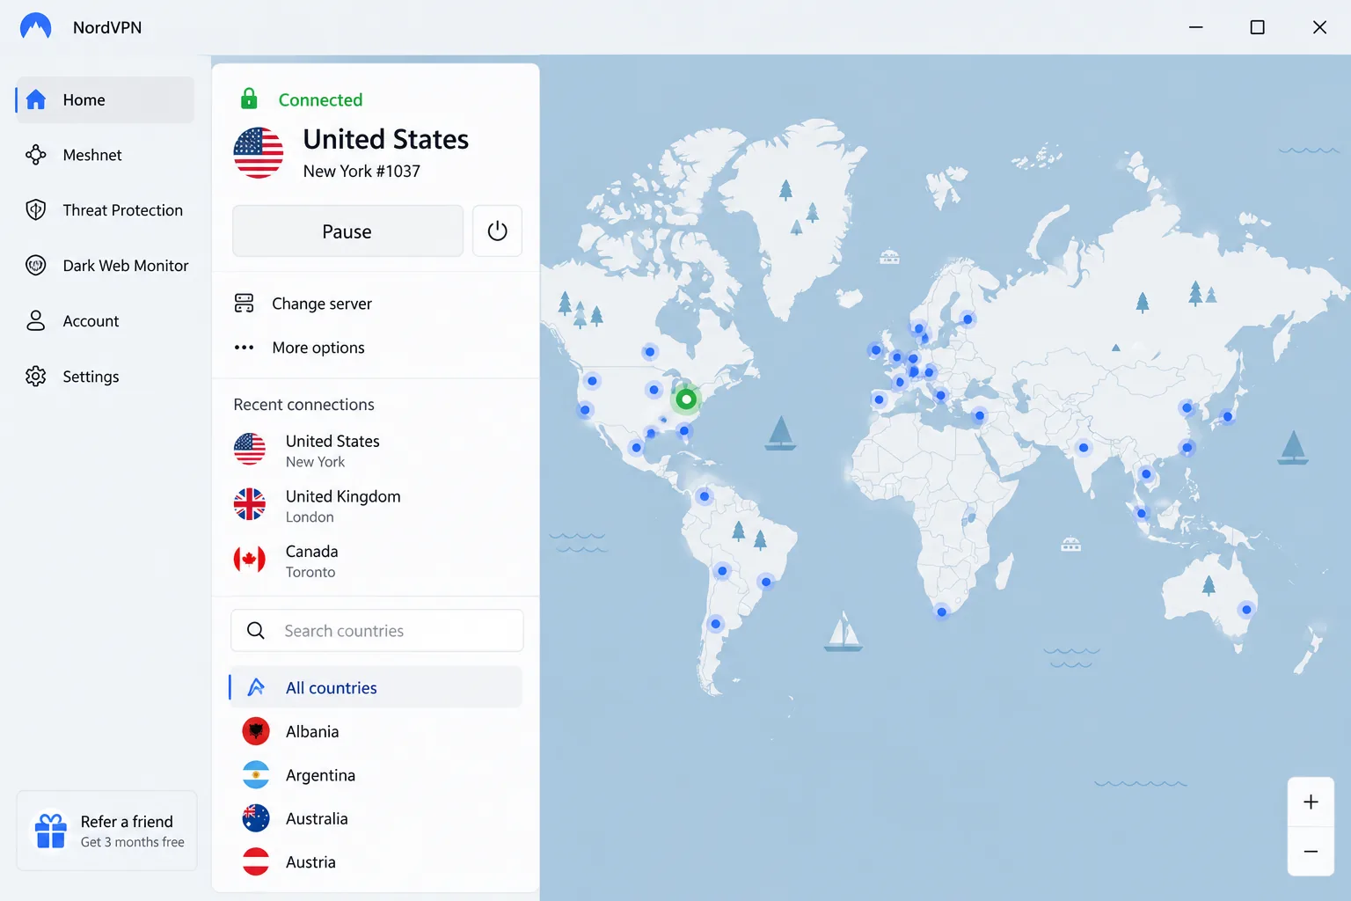Zoom in the map with plus button
1351x901 pixels.
coord(1311,802)
